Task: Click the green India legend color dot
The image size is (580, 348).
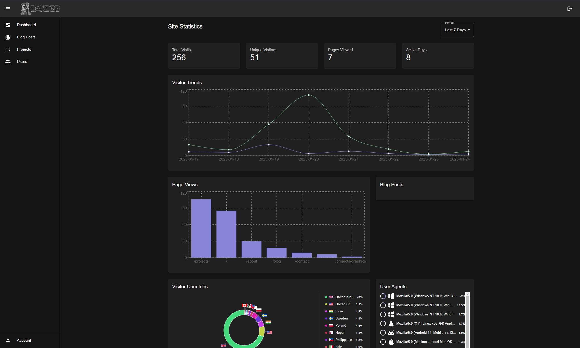Action: (326, 311)
